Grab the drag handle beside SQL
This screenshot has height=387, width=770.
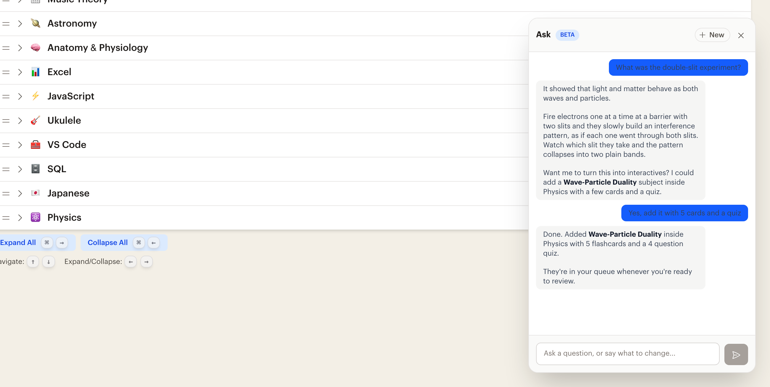[6, 169]
